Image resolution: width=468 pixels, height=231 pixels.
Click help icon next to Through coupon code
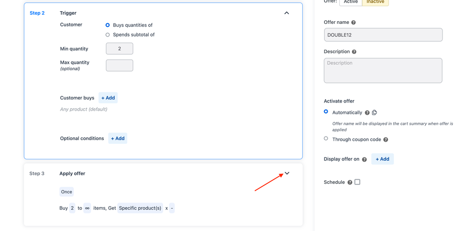coord(386,140)
